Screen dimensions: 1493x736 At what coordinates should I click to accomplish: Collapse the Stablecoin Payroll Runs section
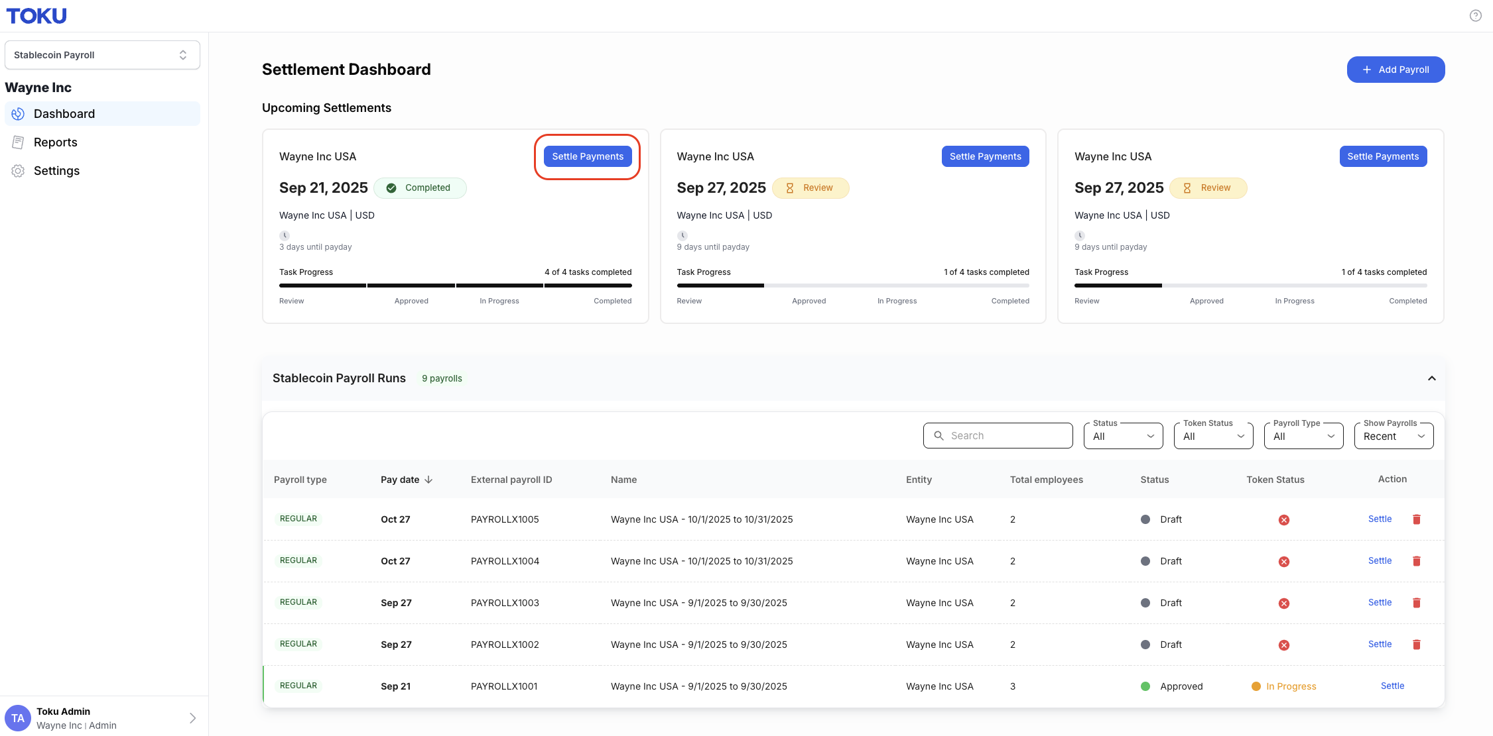(1432, 378)
